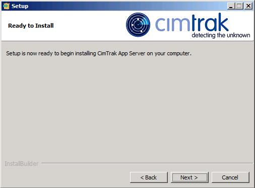
Task: Click the empty gray panel area below message
Action: [127, 107]
